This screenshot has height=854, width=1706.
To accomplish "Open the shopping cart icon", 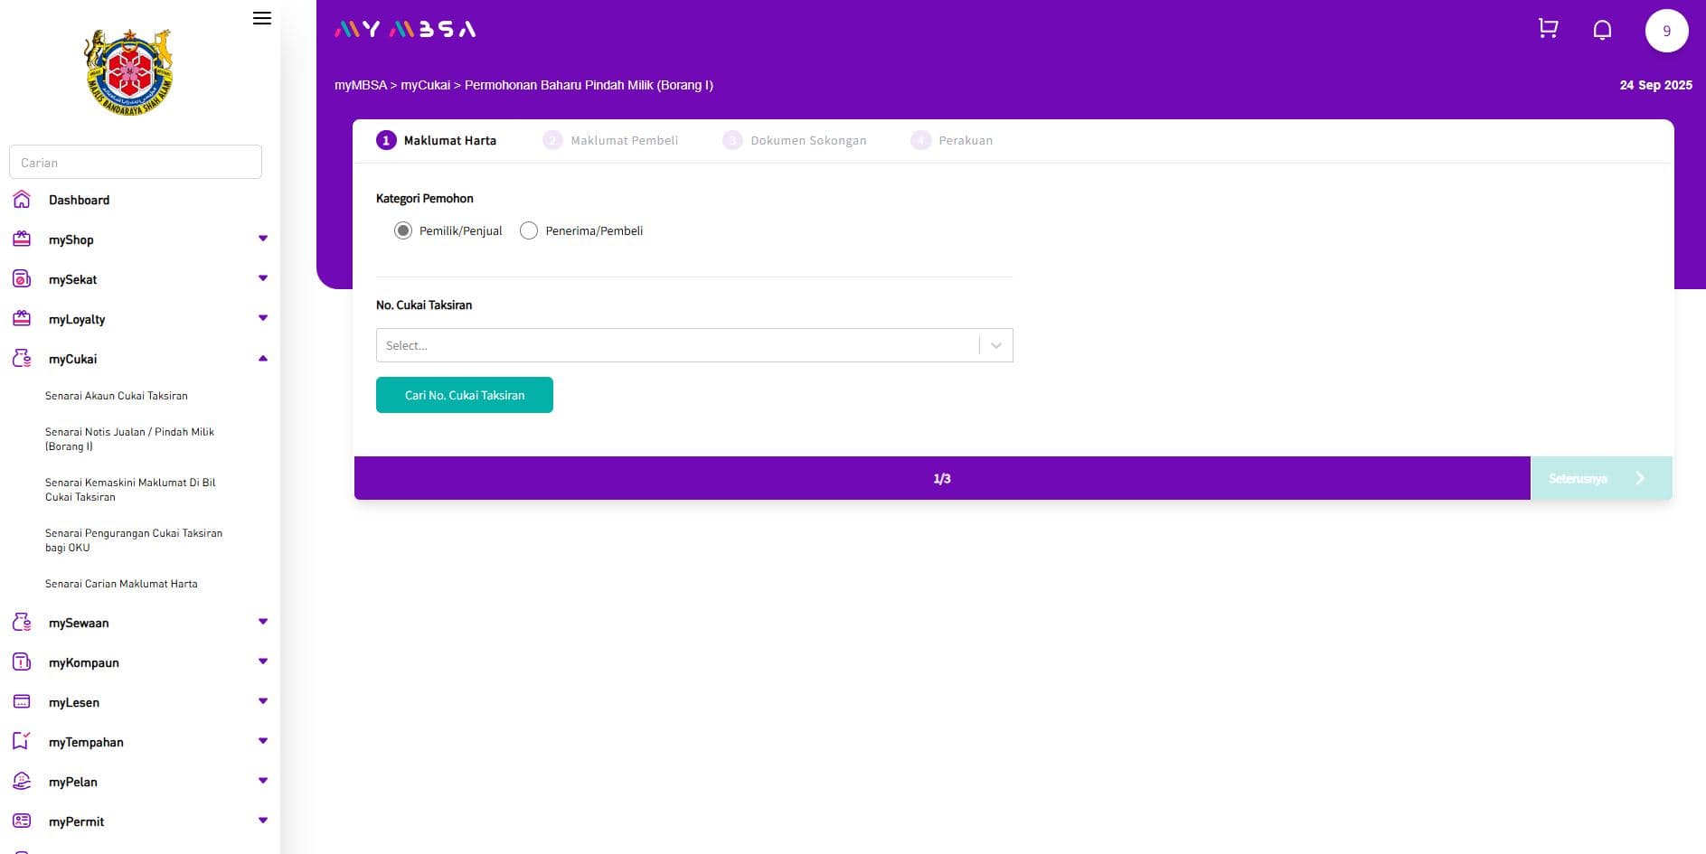I will (1548, 28).
